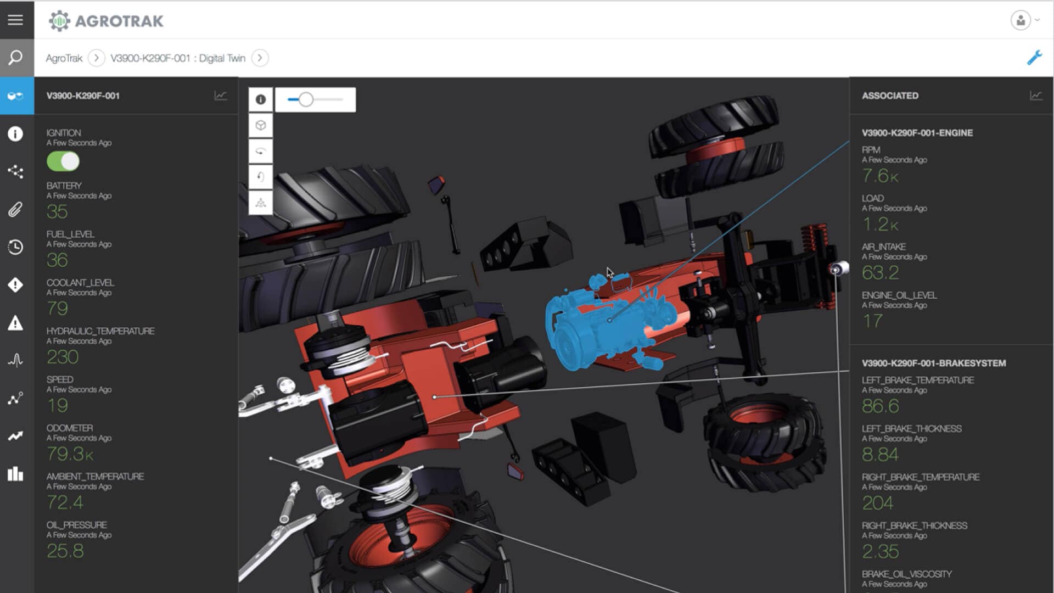Image resolution: width=1054 pixels, height=593 pixels.
Task: Toggle the explode hierarchy viewer button
Action: pos(261,203)
